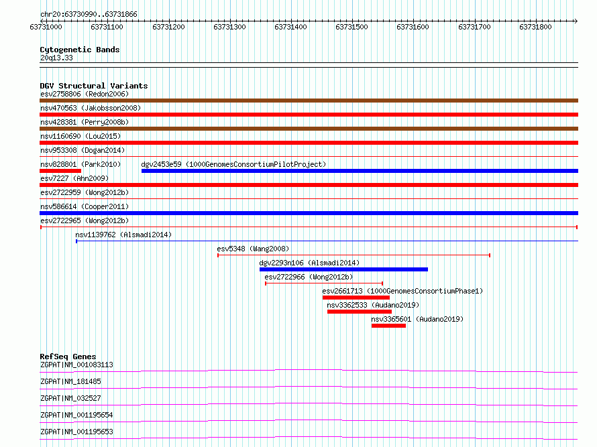Open variant nsv828801 (Park2010) label
Viewport: 597px width, 447px height.
(x=80, y=164)
